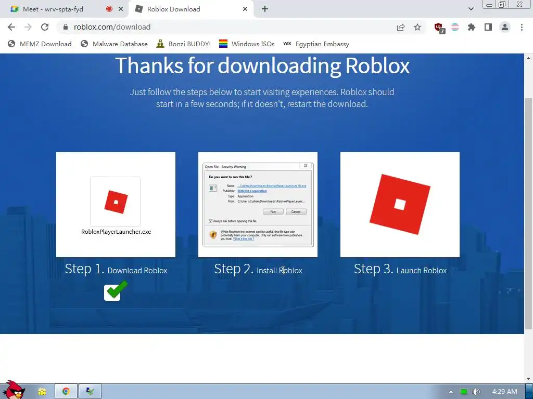Open the uBlock Origin extension

(x=439, y=28)
